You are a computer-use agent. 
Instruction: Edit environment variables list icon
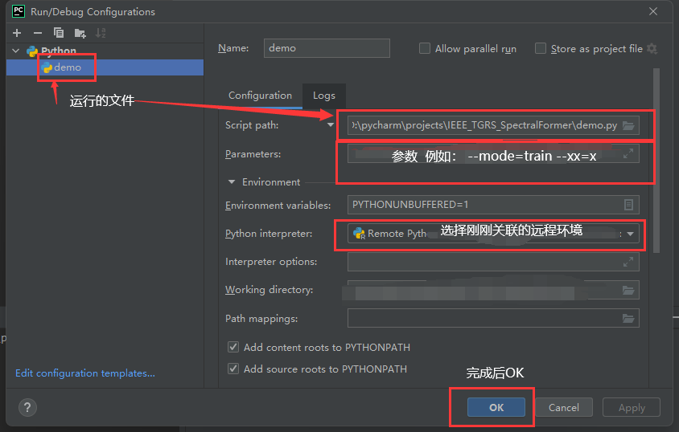[x=629, y=204]
